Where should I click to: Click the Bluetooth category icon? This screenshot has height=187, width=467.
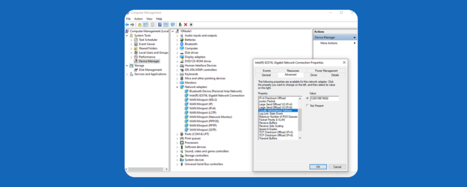pos(182,44)
